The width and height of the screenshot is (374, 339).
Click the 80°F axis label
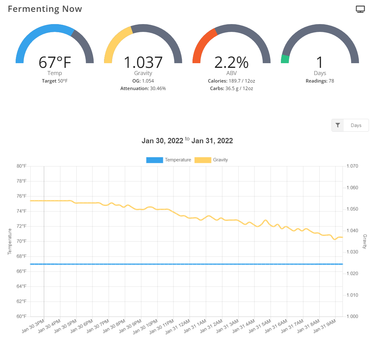click(x=22, y=166)
